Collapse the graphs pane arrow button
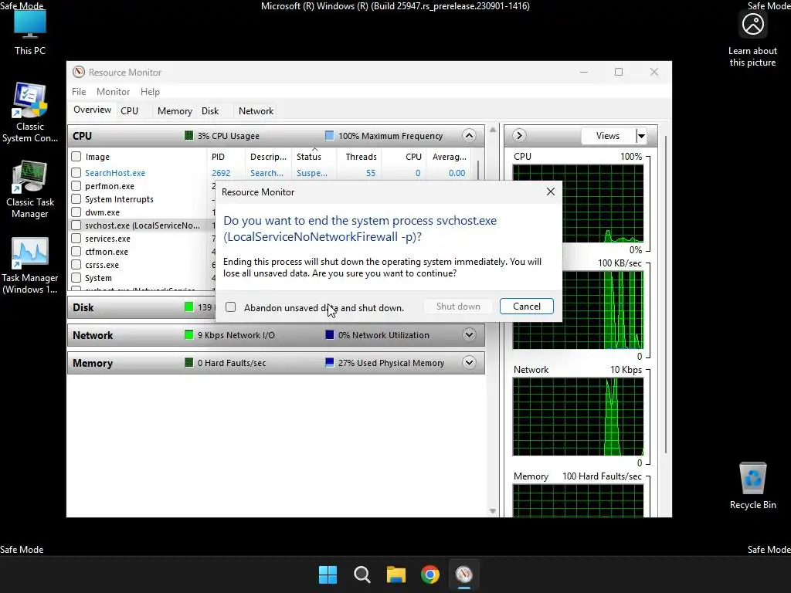 (x=519, y=136)
